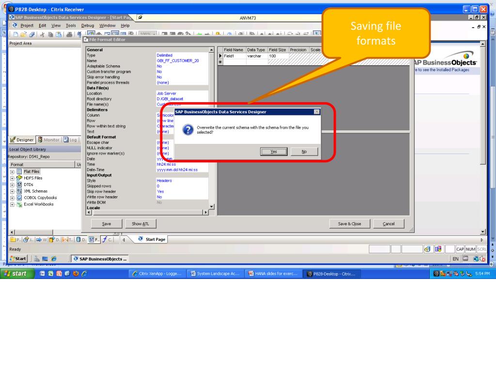Screen dimensions: 496x372
Task: Switch to the HANA slides taskbar window
Action: point(274,274)
